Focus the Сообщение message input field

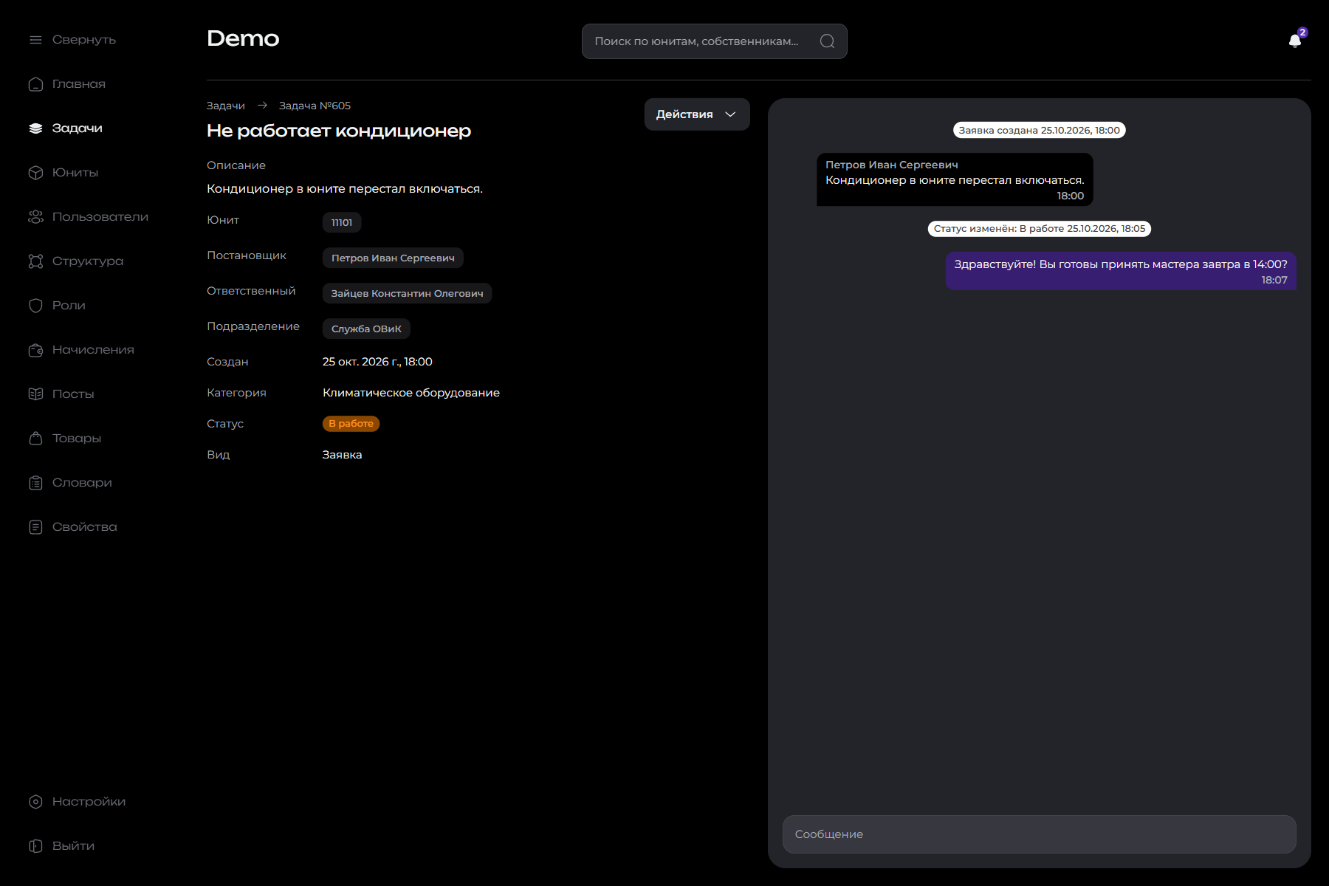point(1040,834)
